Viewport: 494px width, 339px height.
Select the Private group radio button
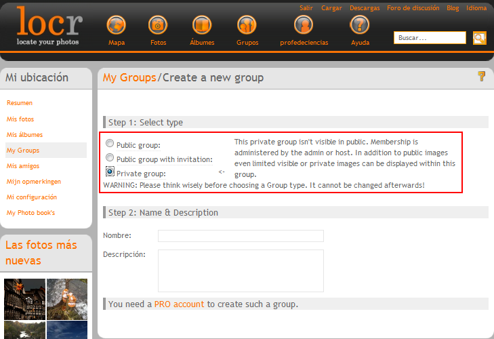[110, 172]
